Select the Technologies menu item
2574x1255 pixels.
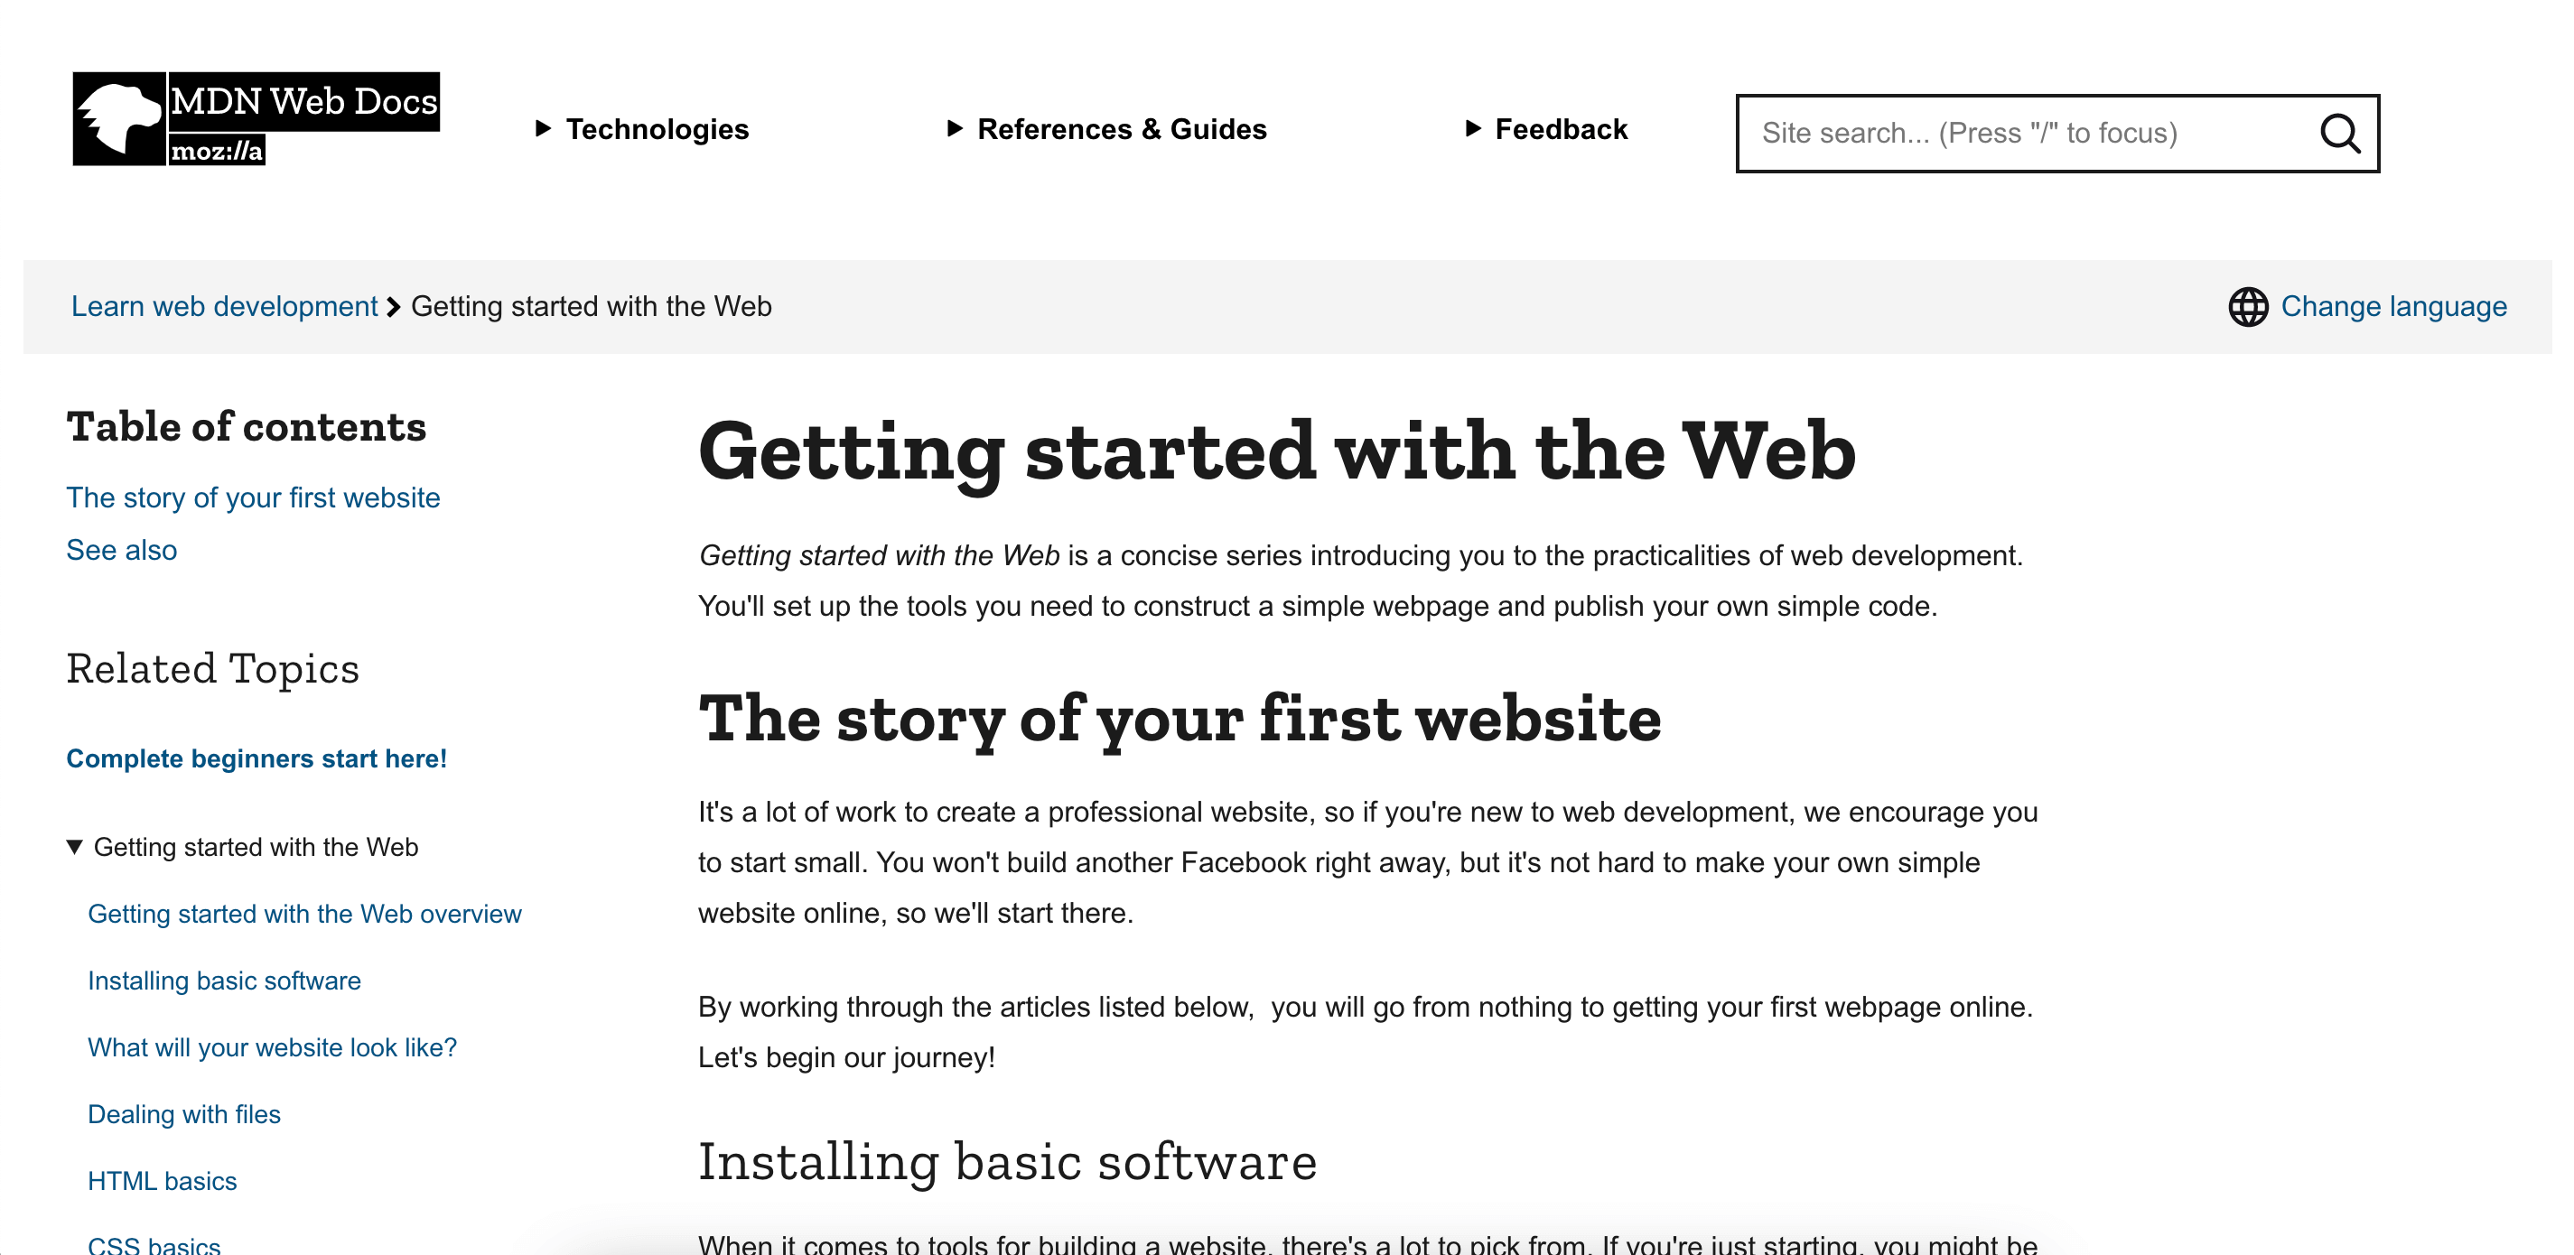[x=642, y=128]
